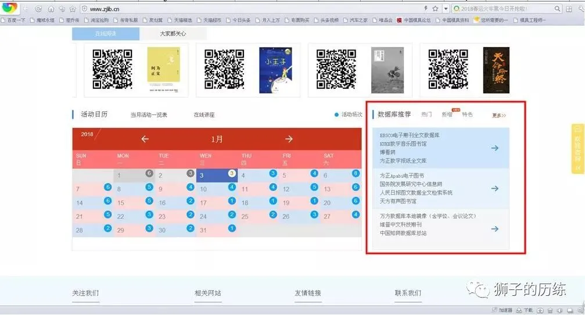This screenshot has width=585, height=315.
Task: Open the 在线讲座 link
Action: [204, 115]
